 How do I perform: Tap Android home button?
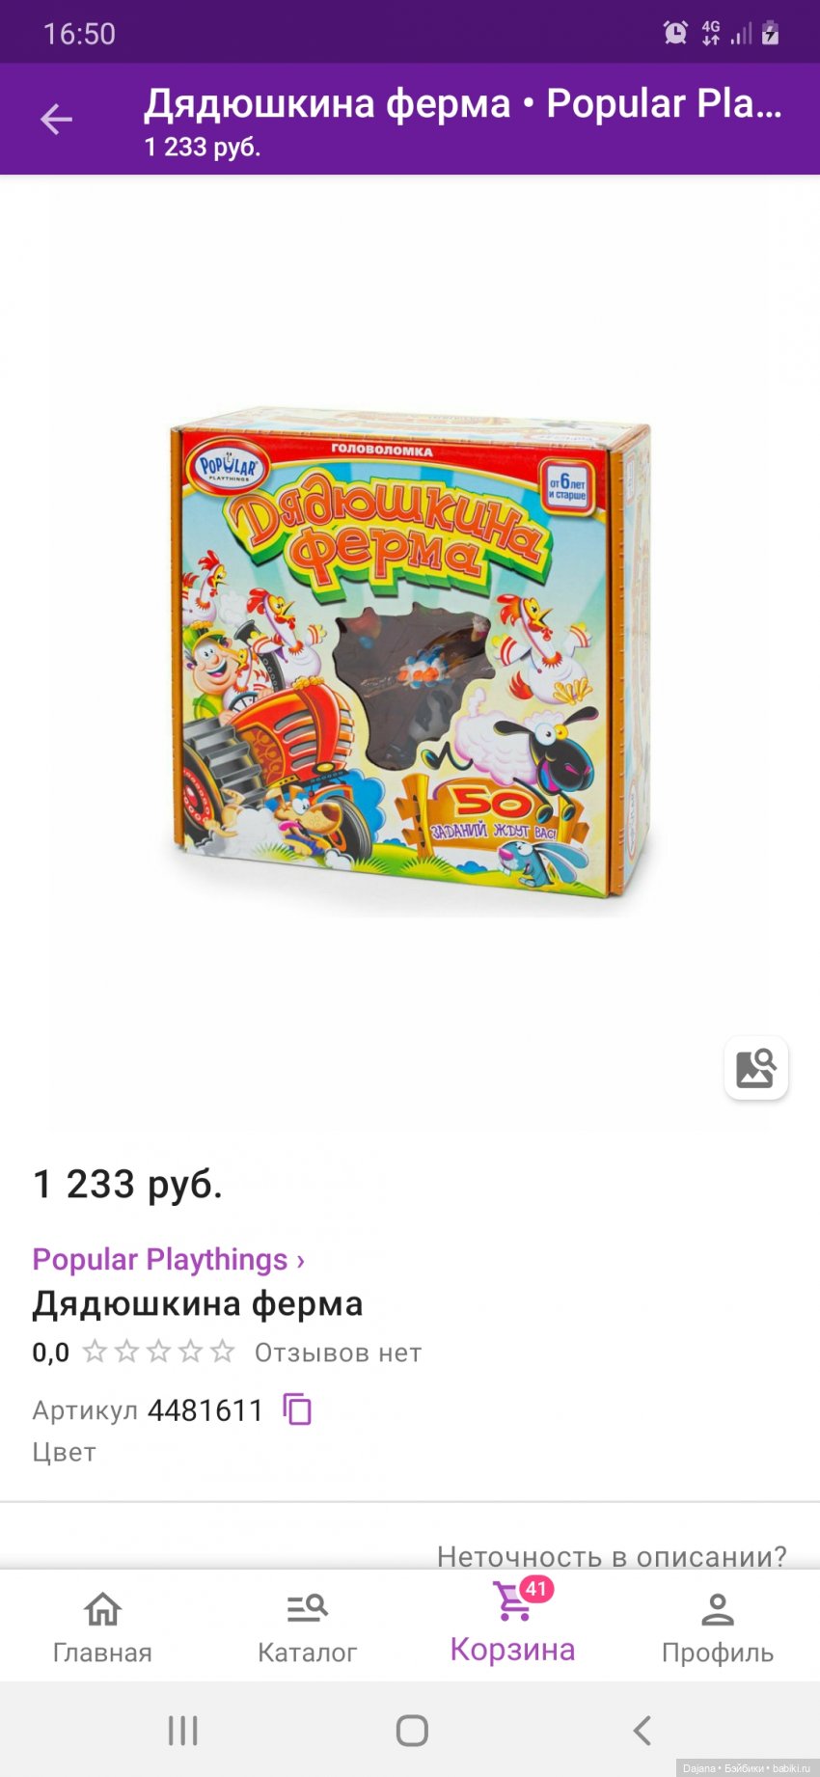click(x=412, y=1731)
